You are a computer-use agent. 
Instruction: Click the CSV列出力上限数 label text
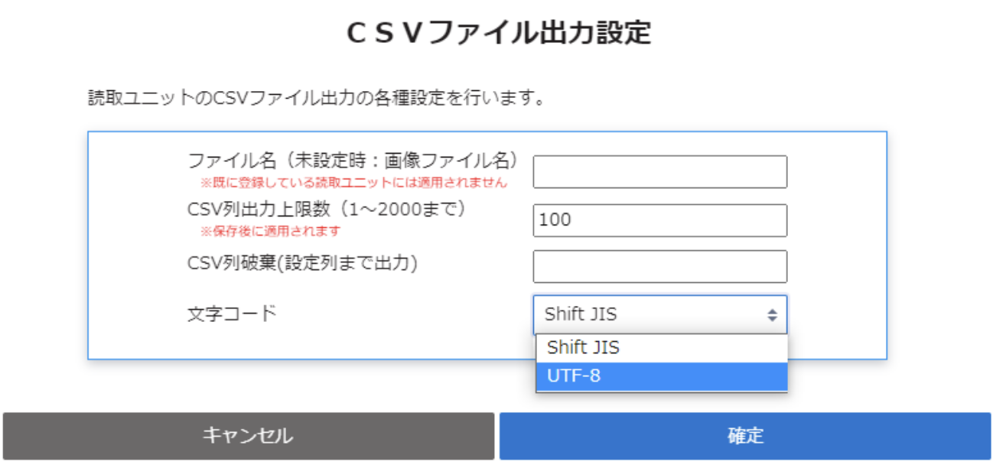pos(327,209)
